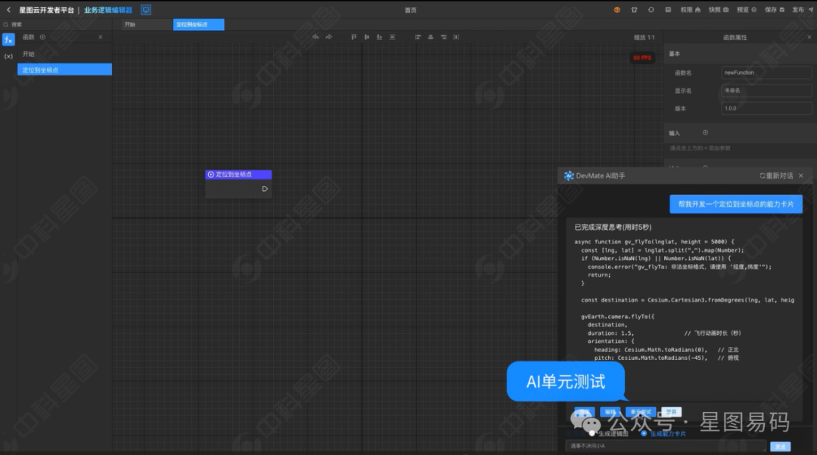Distribute nodes vertically
Viewport: 817px width, 455px height.
click(393, 37)
